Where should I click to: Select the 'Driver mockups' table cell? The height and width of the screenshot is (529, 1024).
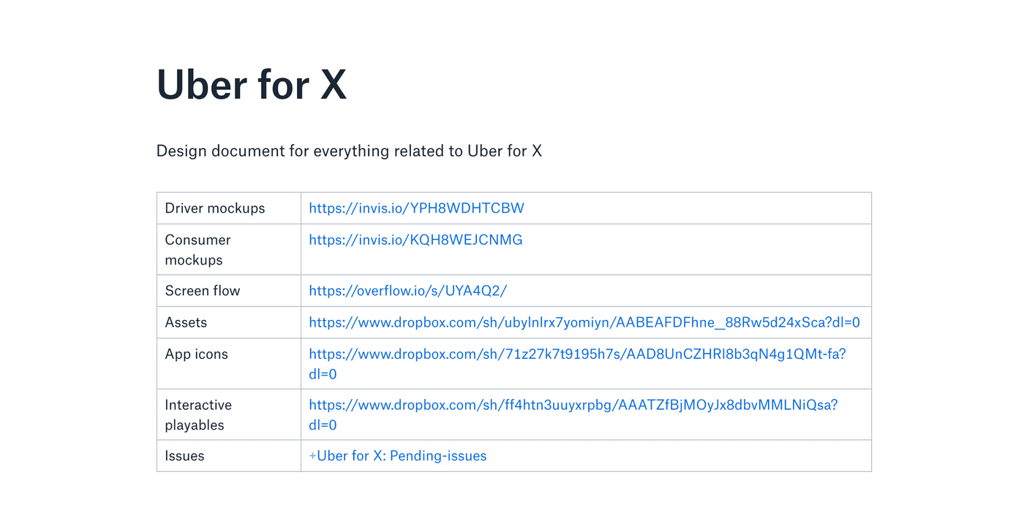point(215,208)
